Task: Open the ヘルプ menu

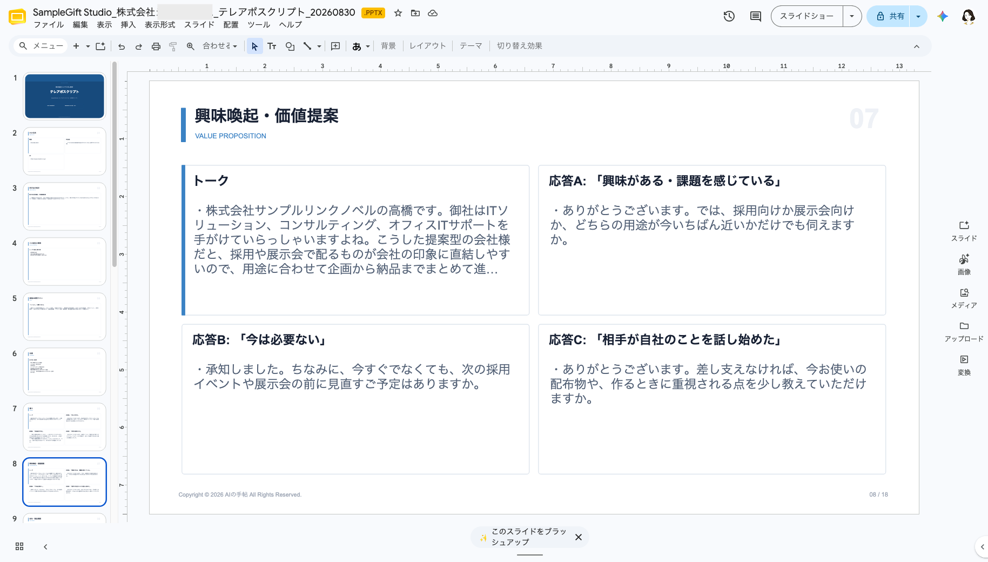Action: coord(291,25)
